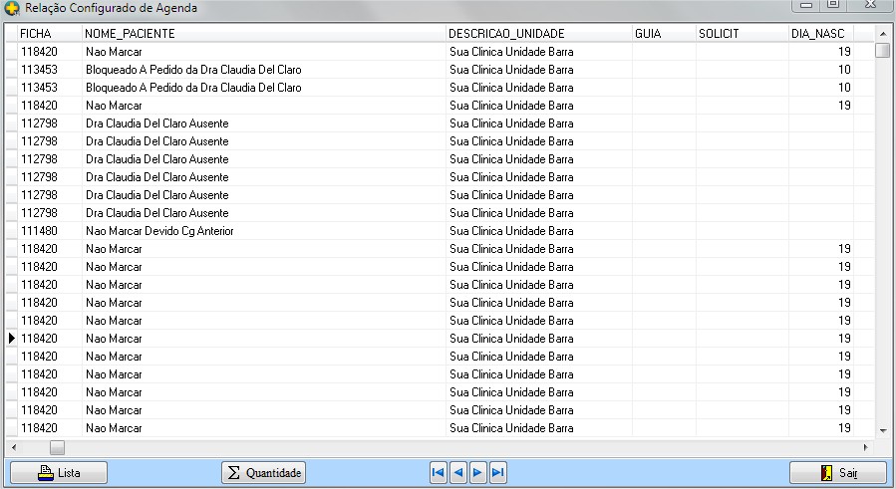Click the app icon in title bar

13,8
